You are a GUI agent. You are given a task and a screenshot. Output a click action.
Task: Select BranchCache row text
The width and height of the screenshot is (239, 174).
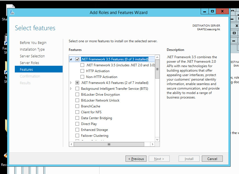click(x=91, y=106)
